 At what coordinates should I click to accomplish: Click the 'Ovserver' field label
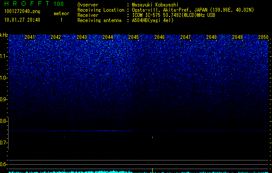[x=88, y=5]
